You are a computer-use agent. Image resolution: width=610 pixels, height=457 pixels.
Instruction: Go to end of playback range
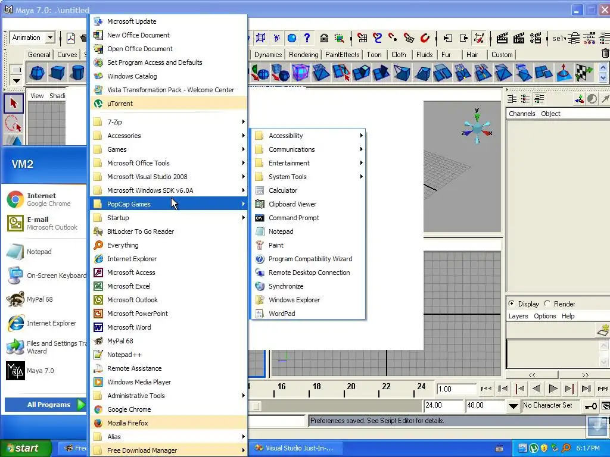coord(603,389)
